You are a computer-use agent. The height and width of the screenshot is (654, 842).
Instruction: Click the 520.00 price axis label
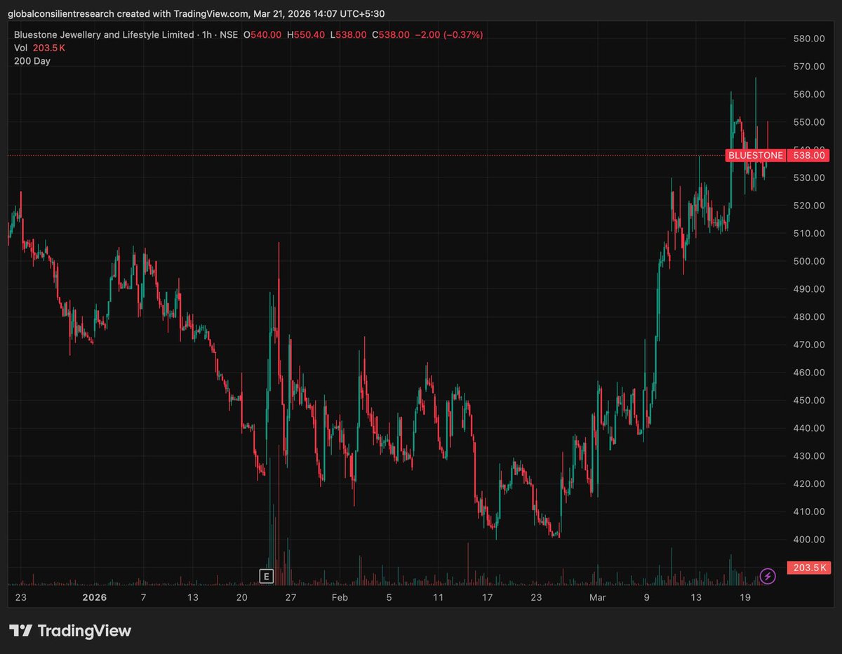click(808, 206)
